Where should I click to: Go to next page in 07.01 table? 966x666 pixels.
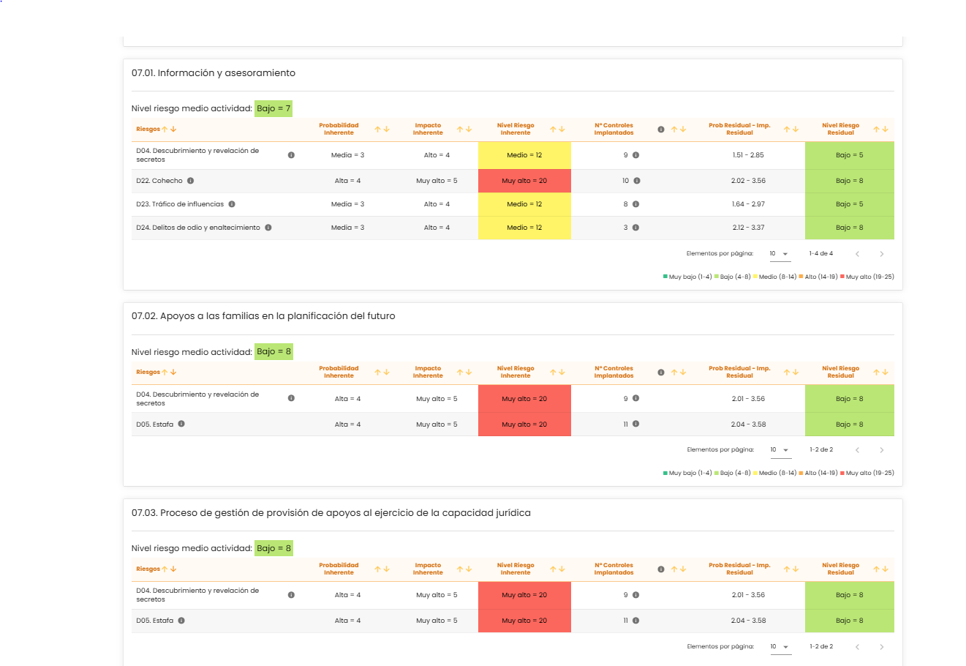(881, 254)
